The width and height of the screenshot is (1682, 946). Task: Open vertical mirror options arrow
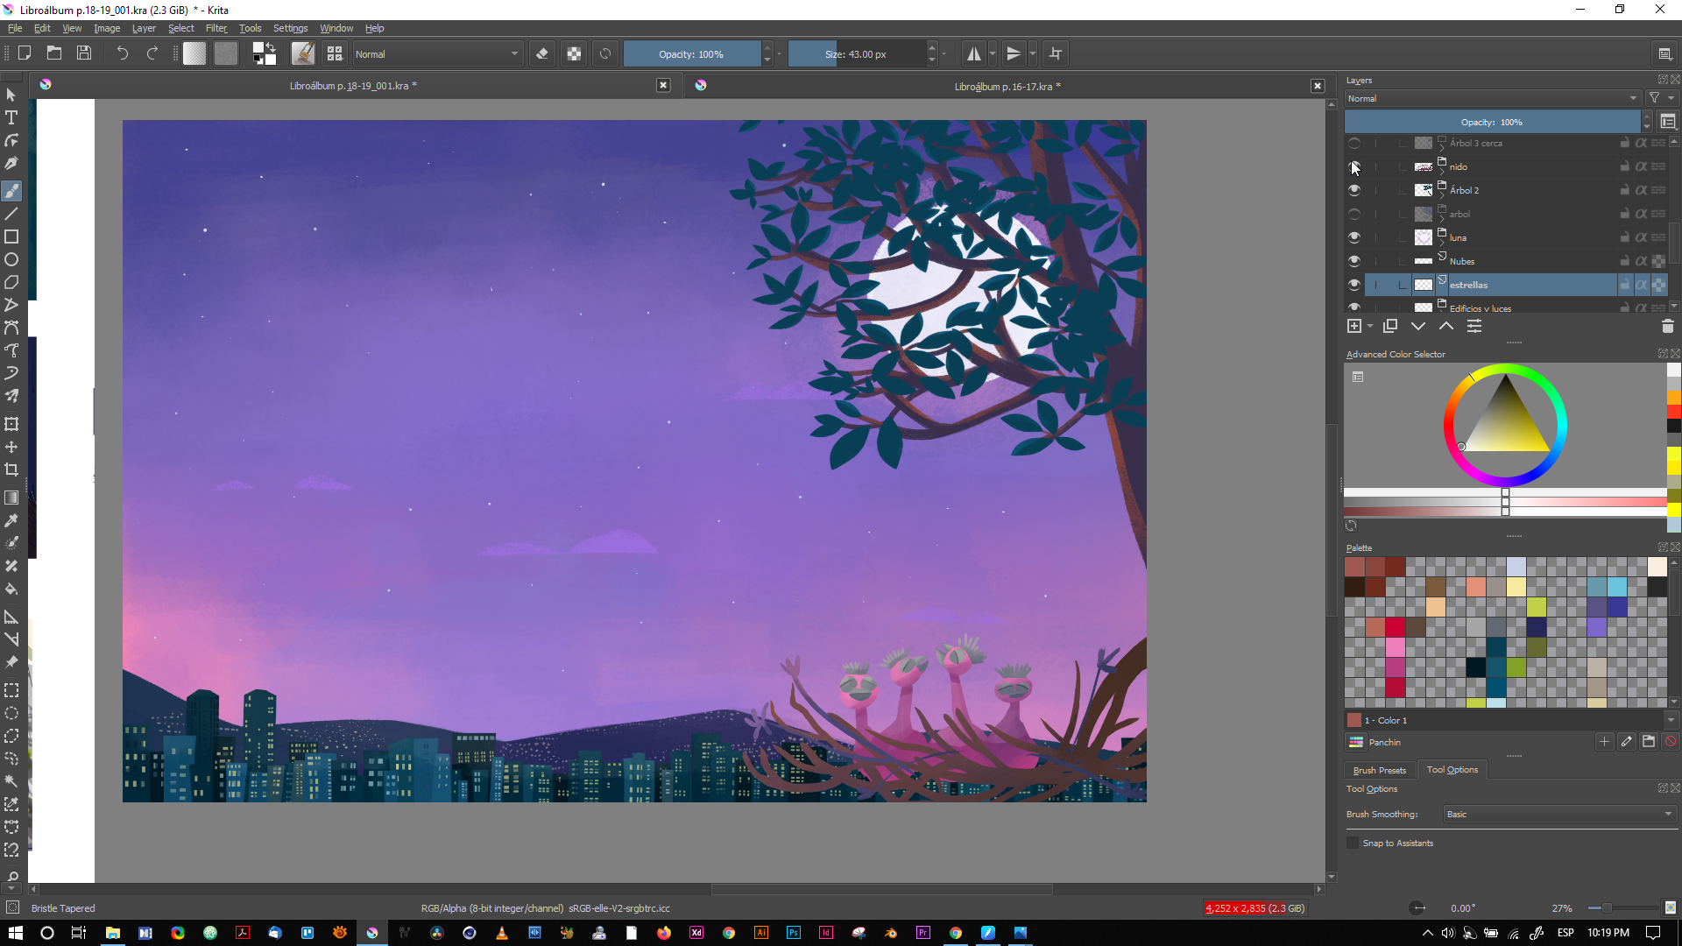coord(1033,53)
